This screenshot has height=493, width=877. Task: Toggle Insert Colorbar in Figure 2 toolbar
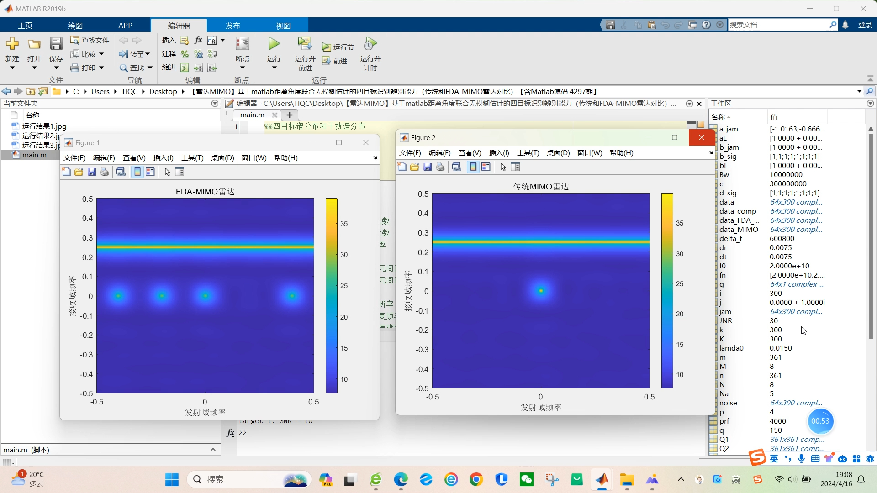(x=473, y=167)
